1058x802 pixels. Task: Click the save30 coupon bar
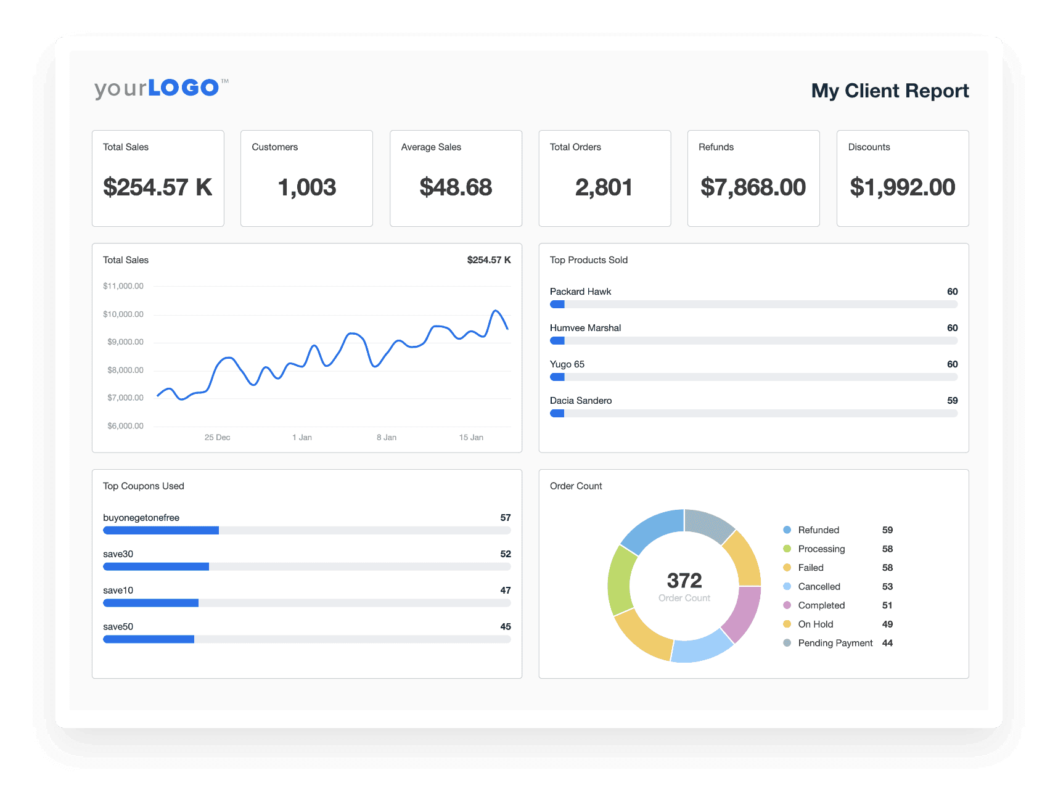[306, 567]
